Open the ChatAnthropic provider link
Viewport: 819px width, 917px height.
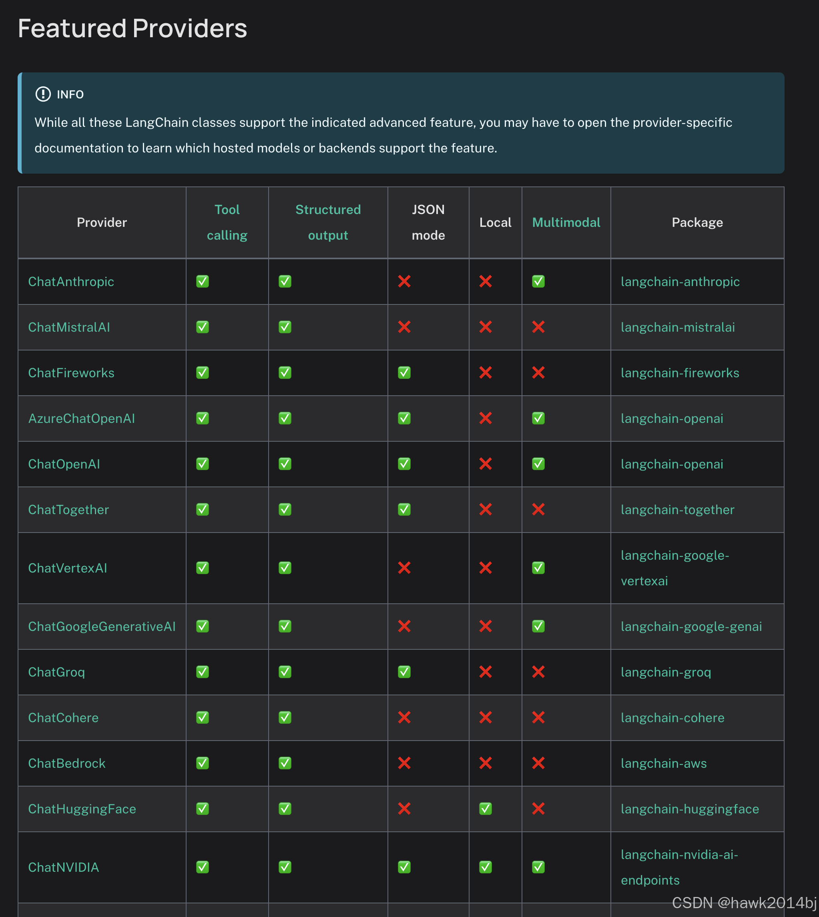tap(71, 282)
